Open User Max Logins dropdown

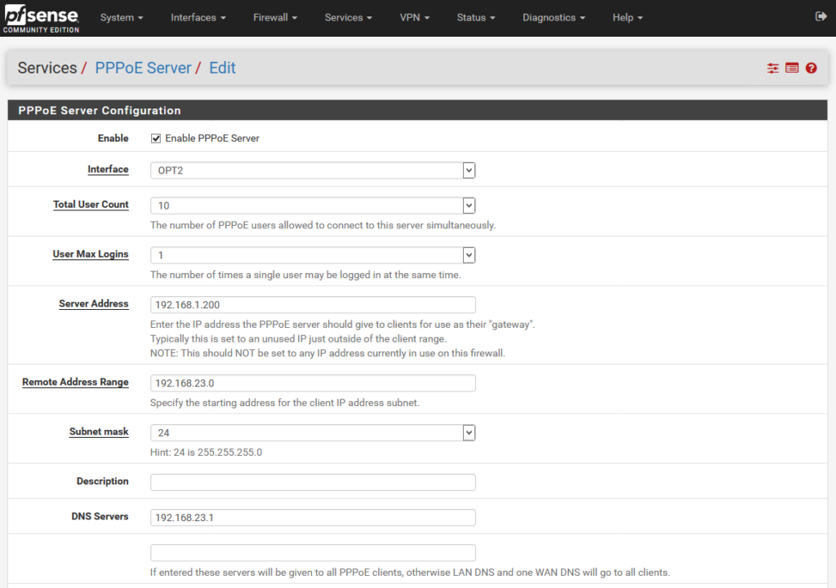[313, 255]
